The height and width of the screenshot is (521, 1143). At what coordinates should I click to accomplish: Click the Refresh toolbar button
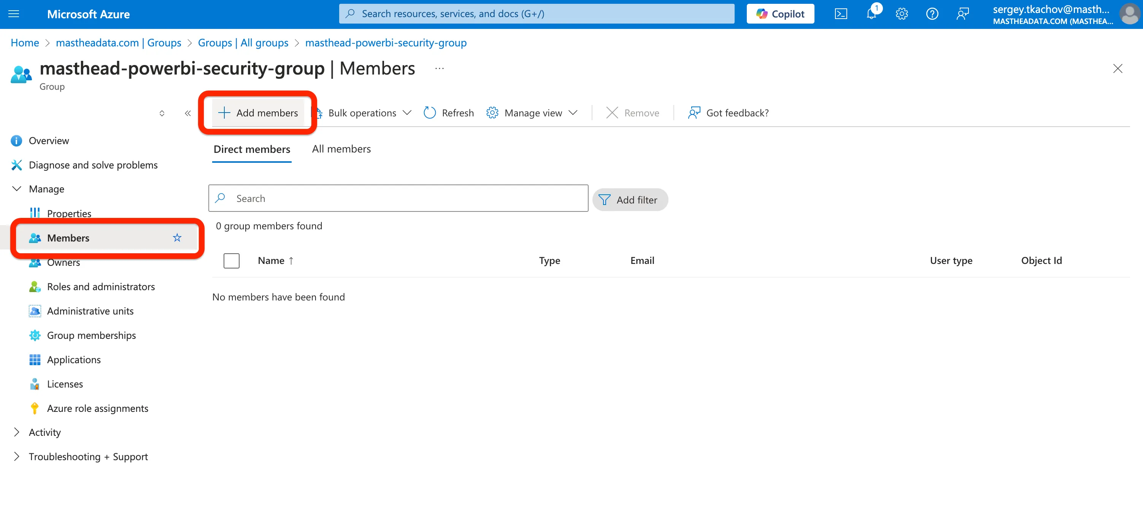tap(449, 113)
